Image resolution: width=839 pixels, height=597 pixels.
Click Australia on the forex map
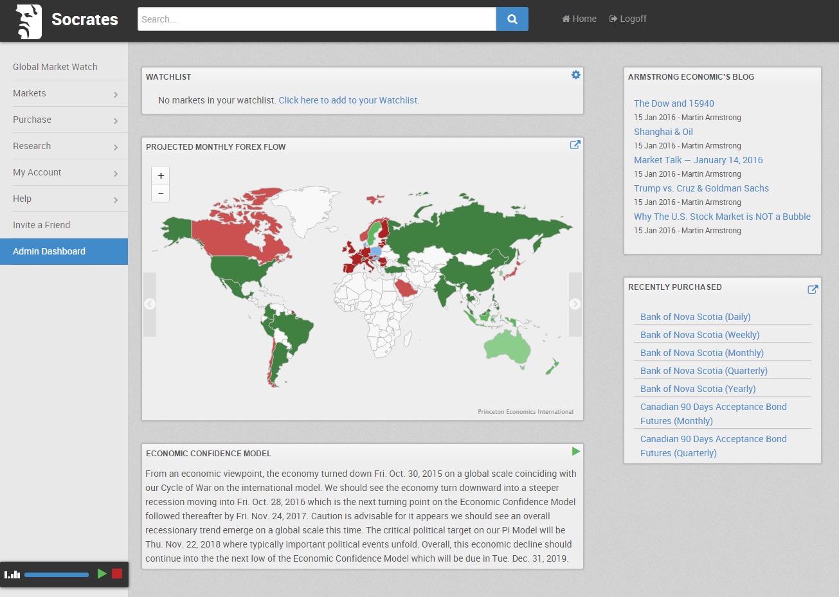pos(508,348)
